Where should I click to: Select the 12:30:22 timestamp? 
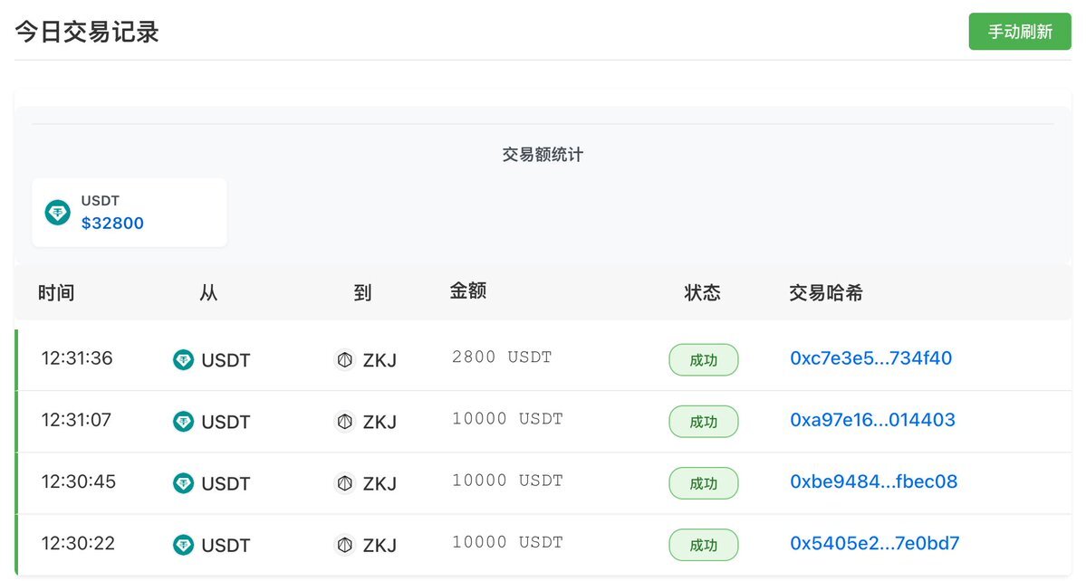tap(78, 542)
